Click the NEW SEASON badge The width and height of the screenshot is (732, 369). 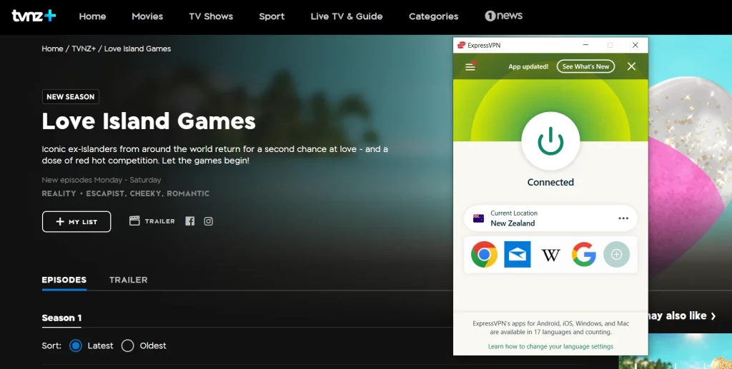(x=71, y=97)
